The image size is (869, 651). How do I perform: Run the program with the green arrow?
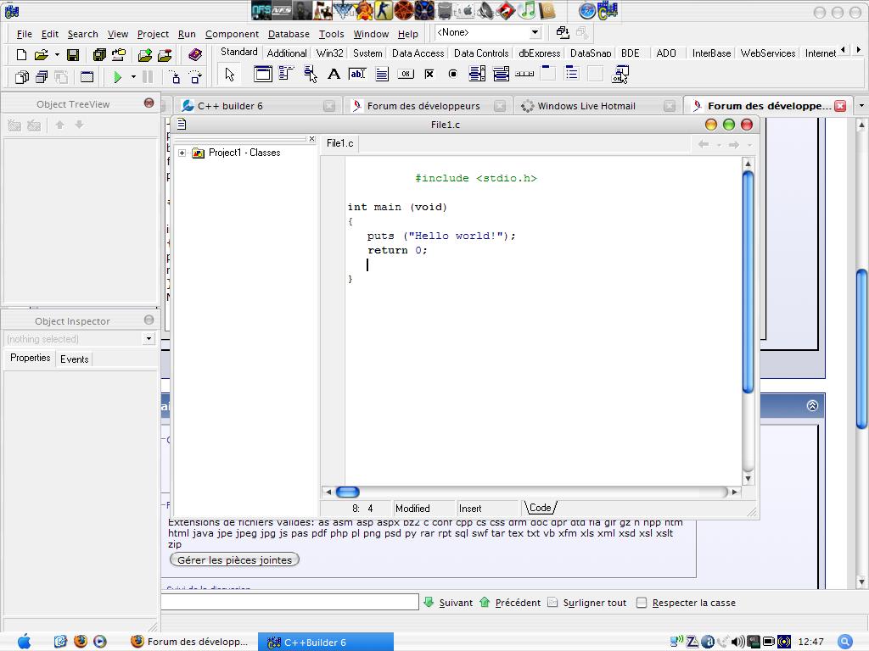click(x=117, y=77)
